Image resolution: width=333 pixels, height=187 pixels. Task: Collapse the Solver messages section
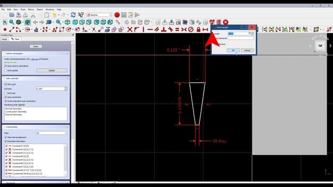point(68,54)
